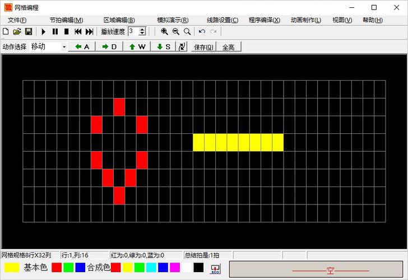Click the new file icon
Image resolution: width=408 pixels, height=280 pixels.
(x=6, y=32)
